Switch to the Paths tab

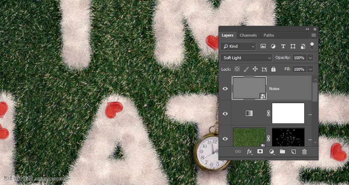pos(269,35)
